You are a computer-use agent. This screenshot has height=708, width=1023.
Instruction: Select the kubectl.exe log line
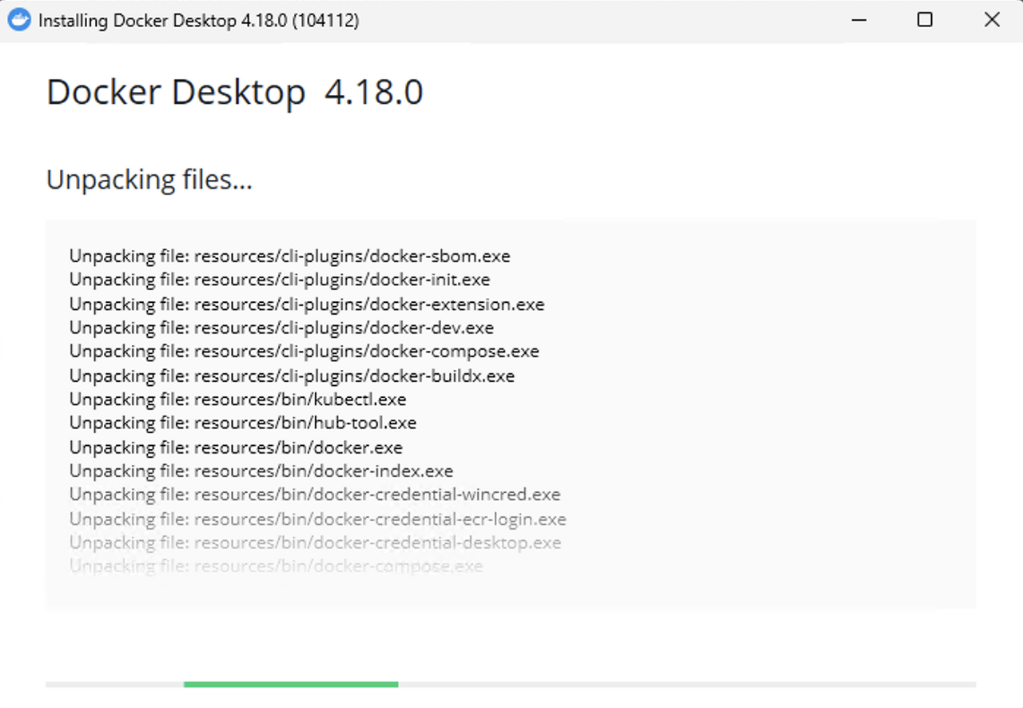tap(238, 399)
